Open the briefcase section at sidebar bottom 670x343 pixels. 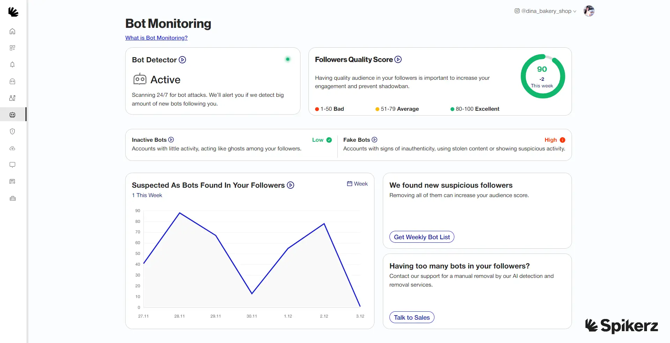tap(13, 198)
